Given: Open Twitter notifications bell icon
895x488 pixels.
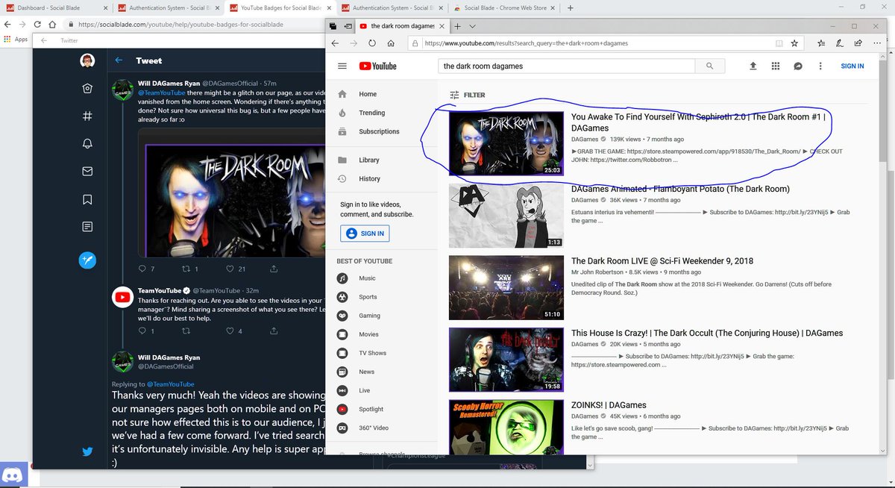Looking at the screenshot, I should click(87, 144).
